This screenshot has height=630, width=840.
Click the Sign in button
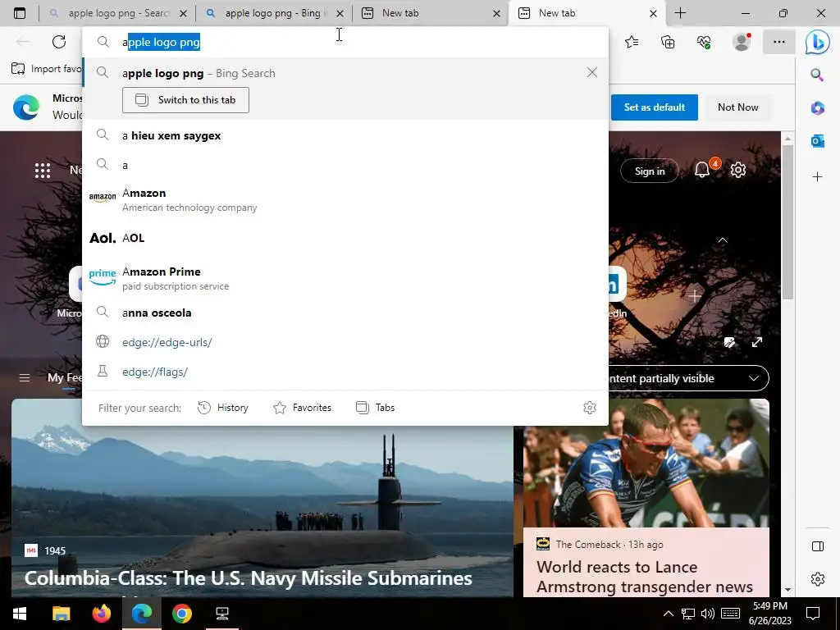pyautogui.click(x=650, y=171)
